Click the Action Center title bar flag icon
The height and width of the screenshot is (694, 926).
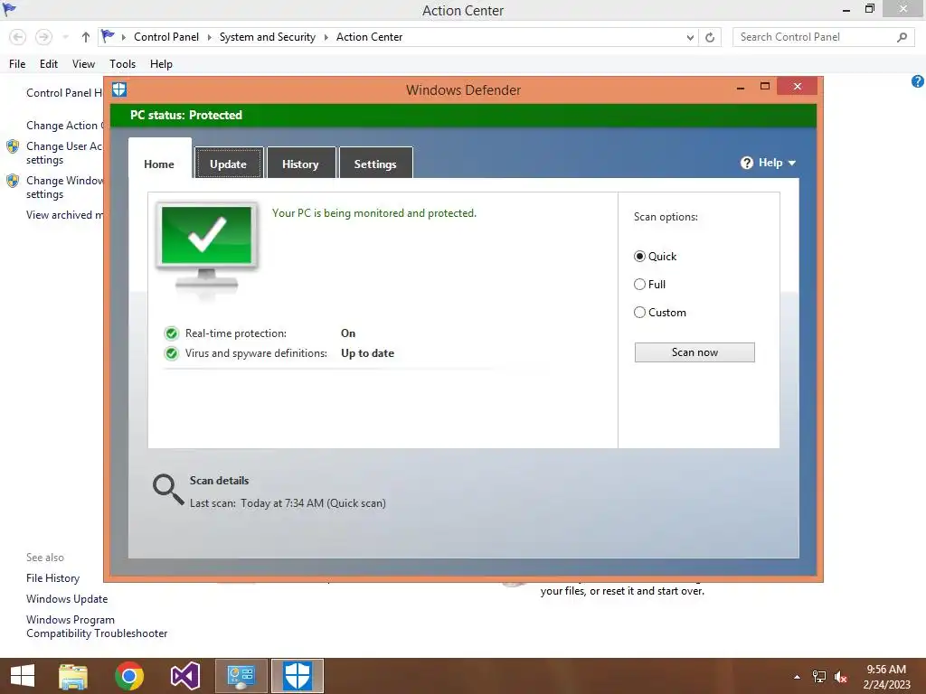(x=9, y=8)
